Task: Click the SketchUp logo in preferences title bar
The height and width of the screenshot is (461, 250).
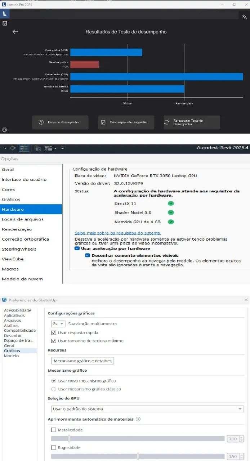Action: pos(4,300)
